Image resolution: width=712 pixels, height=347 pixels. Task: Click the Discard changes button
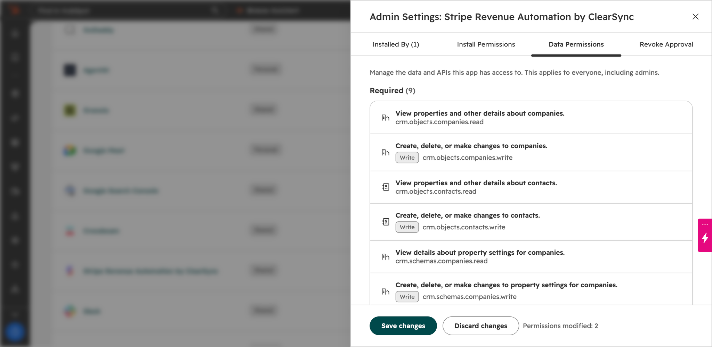pyautogui.click(x=480, y=326)
